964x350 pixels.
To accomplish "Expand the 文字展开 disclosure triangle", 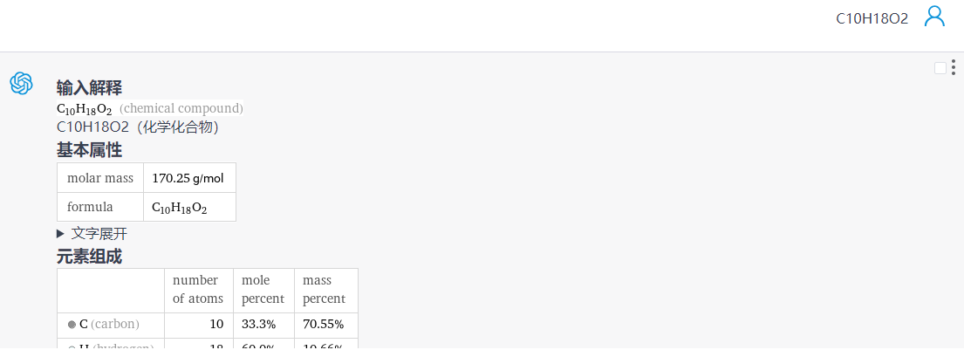I will tap(61, 233).
